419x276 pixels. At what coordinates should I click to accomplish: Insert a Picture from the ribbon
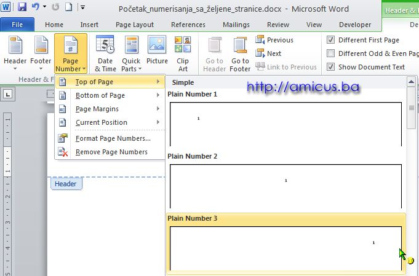click(157, 51)
